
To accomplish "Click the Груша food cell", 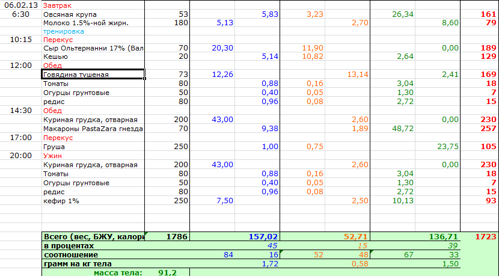I will [54, 147].
